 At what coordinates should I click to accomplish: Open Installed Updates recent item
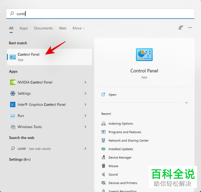(x=121, y=149)
